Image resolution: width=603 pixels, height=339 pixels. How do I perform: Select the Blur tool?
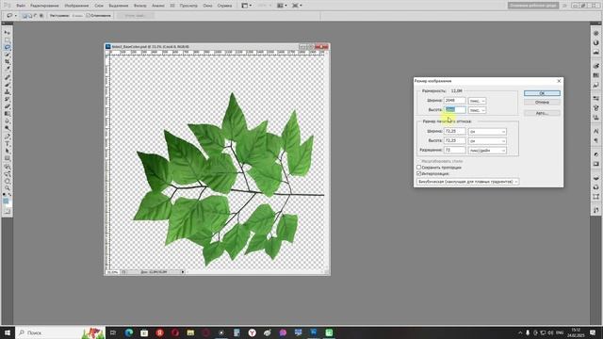8,121
